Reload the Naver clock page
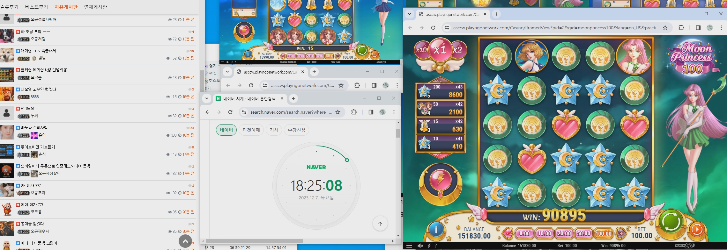Screen dimensions: 727x250 [x=230, y=112]
